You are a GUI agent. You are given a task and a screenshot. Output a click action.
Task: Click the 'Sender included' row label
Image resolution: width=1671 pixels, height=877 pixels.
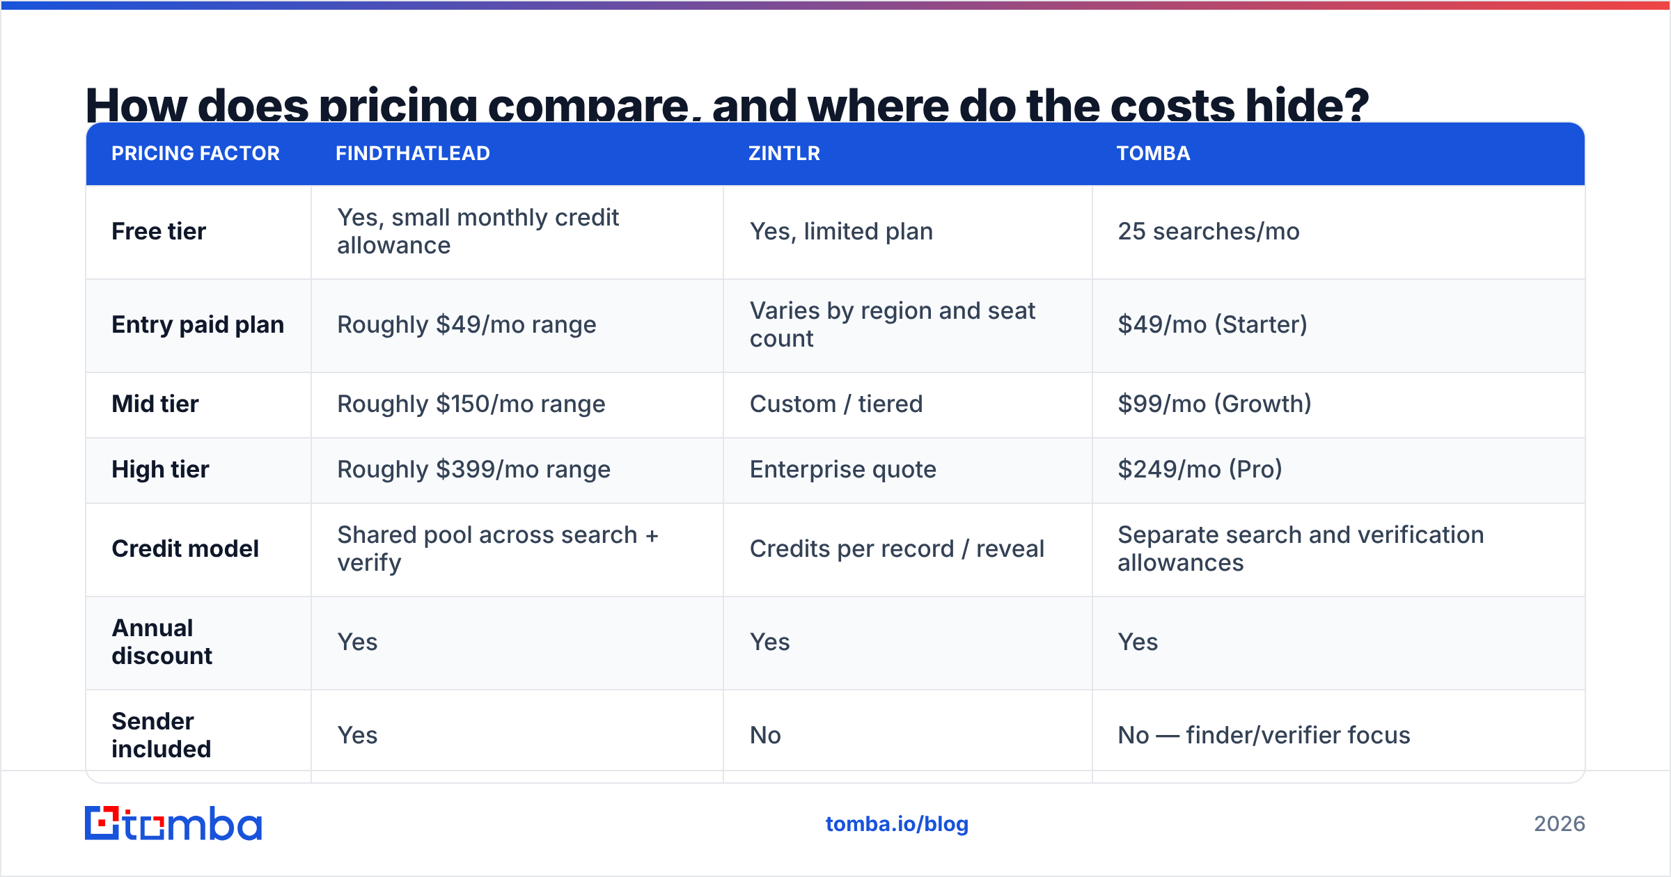click(x=162, y=735)
